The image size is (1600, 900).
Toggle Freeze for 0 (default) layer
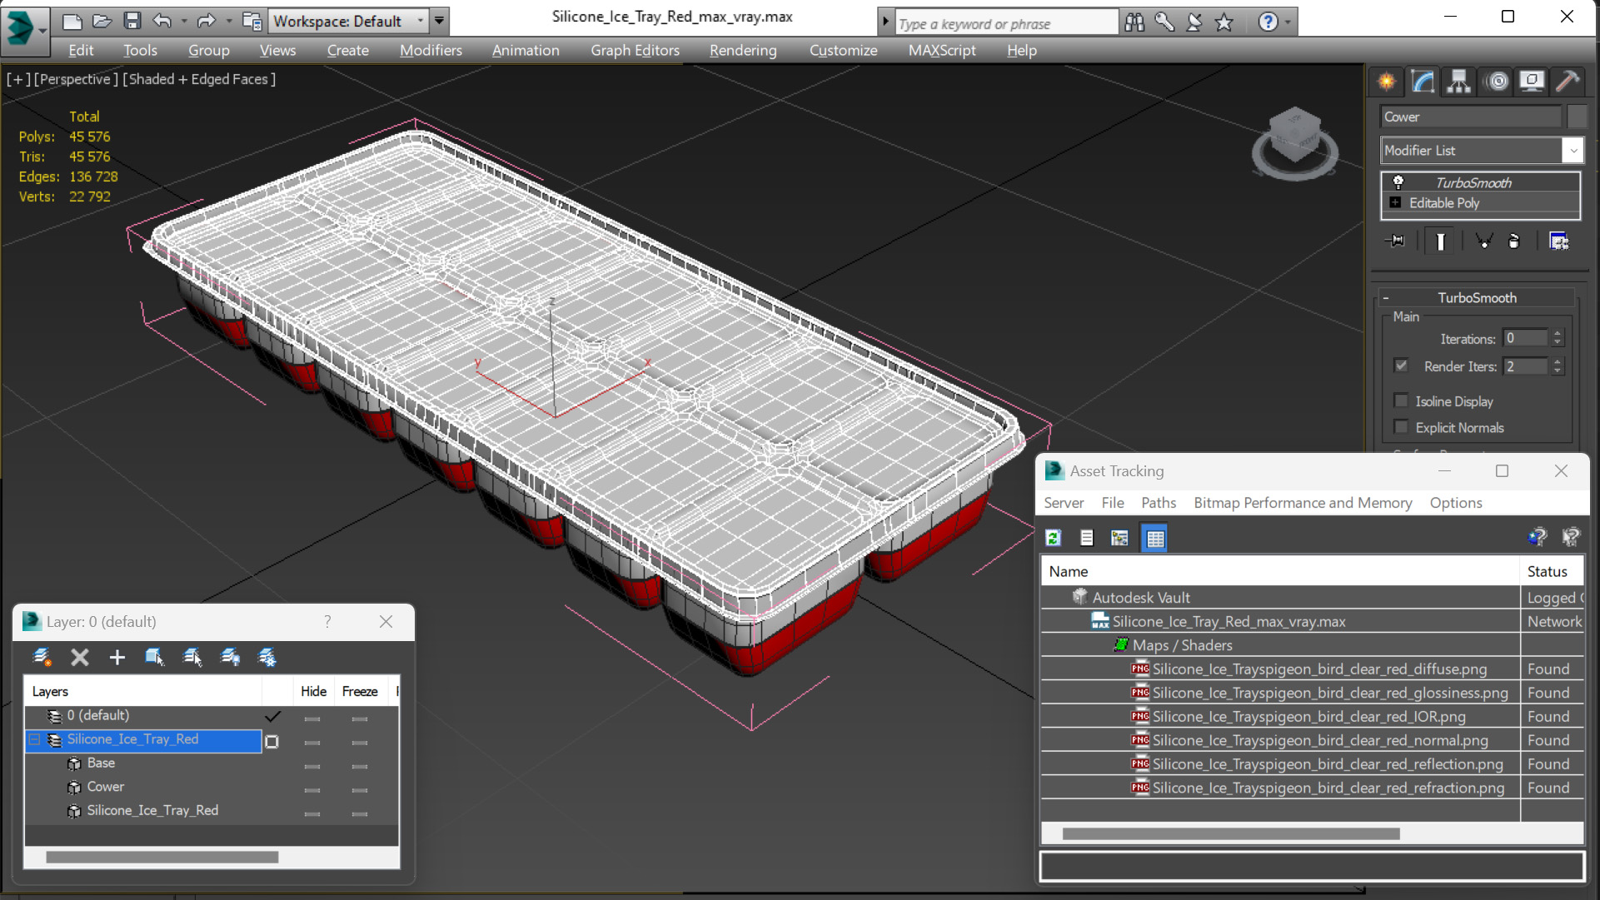tap(360, 719)
